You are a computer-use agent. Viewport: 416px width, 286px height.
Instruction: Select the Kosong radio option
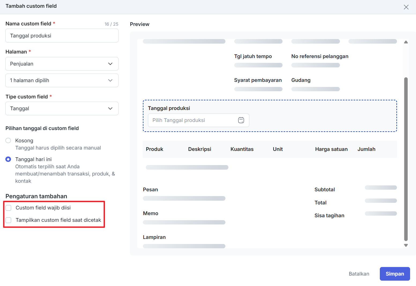pos(8,140)
